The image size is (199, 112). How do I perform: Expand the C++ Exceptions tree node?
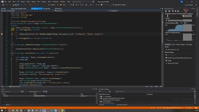point(99,96)
